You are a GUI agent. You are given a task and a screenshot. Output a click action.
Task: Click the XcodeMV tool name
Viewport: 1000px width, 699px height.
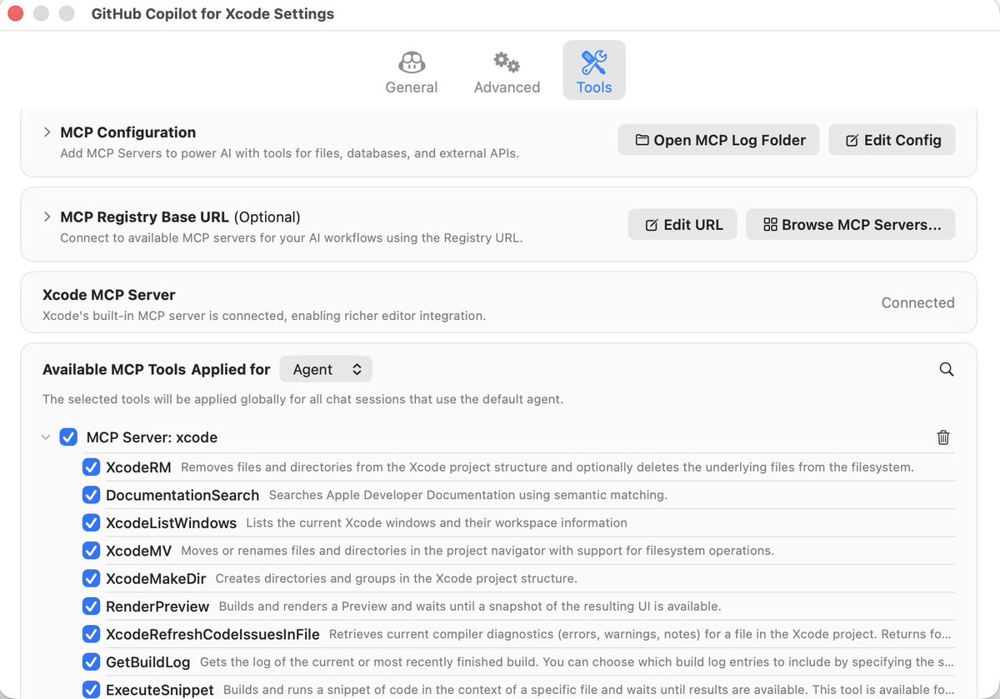[138, 551]
